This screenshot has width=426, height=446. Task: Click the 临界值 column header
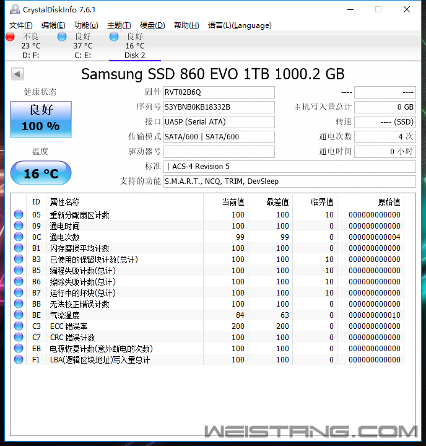point(315,202)
